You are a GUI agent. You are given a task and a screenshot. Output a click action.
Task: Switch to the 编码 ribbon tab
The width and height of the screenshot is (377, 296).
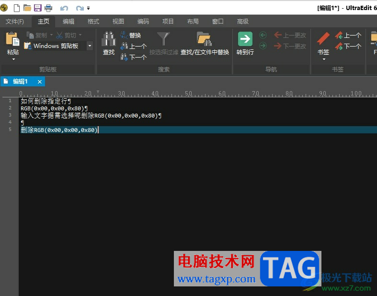[143, 22]
